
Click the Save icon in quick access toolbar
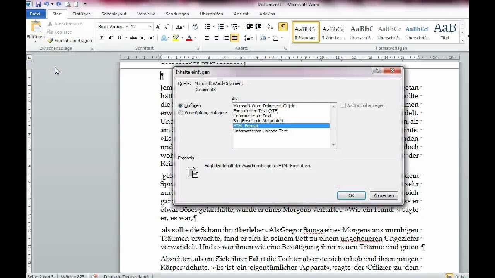[38, 5]
